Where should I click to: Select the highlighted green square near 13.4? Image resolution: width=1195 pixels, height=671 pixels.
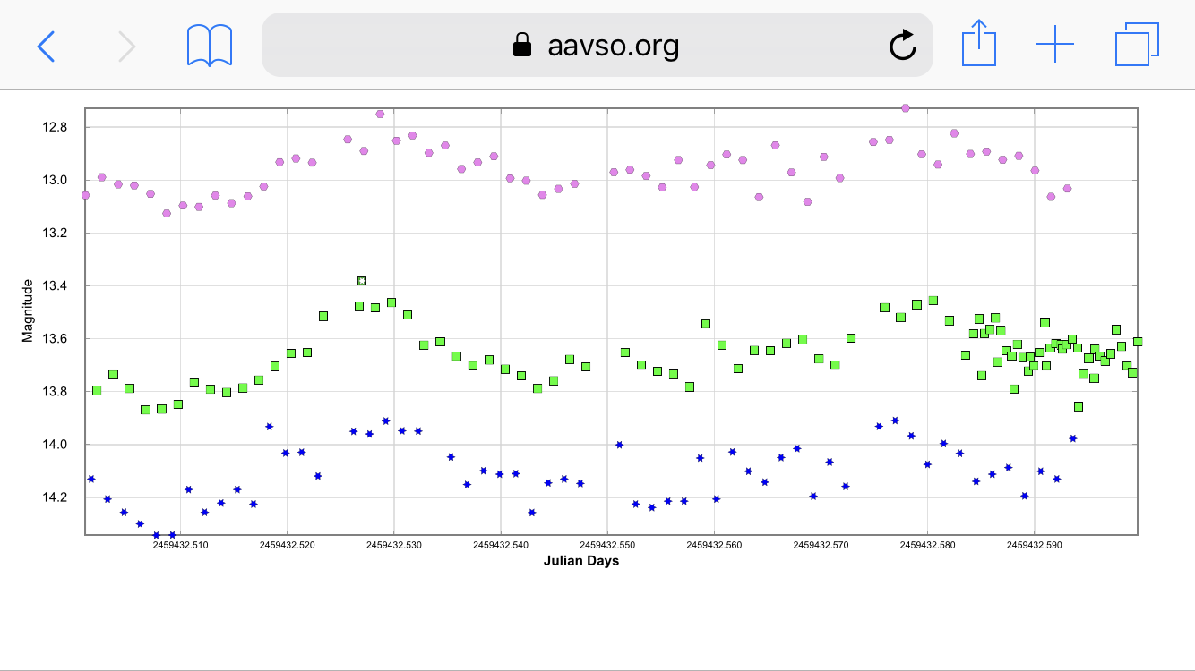362,281
